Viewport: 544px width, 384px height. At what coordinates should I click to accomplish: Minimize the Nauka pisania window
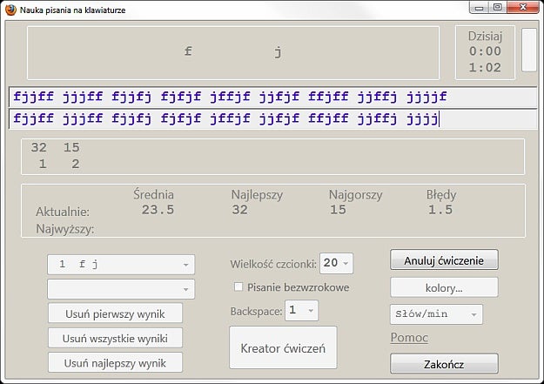point(479,7)
